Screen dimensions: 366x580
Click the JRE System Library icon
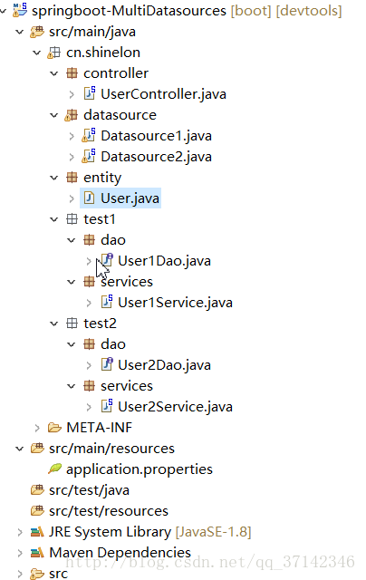(x=37, y=532)
